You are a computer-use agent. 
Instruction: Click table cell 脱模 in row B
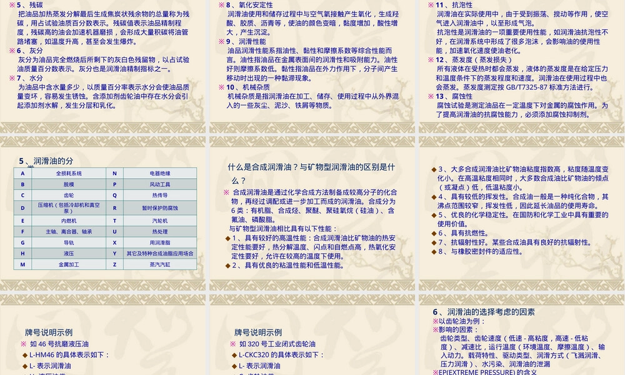pos(69,184)
